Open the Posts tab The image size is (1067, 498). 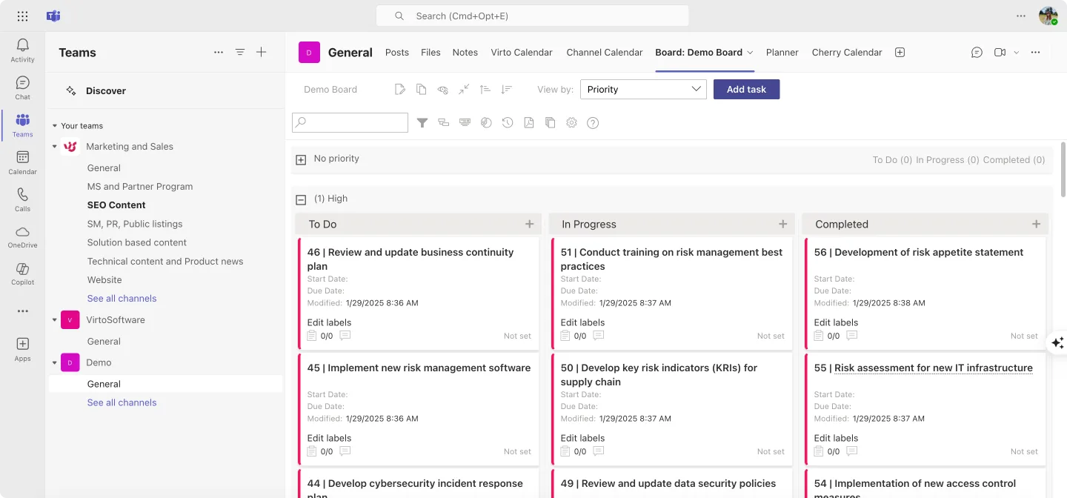(x=396, y=52)
